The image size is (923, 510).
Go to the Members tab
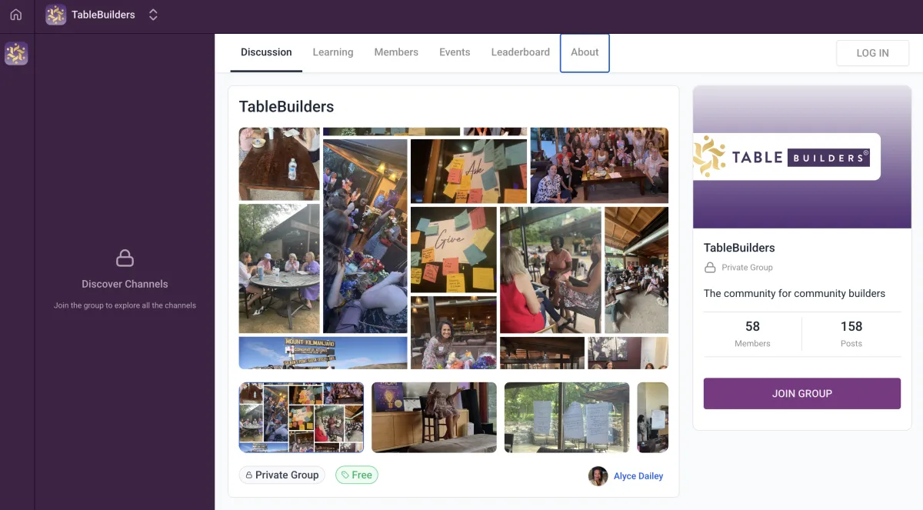396,52
